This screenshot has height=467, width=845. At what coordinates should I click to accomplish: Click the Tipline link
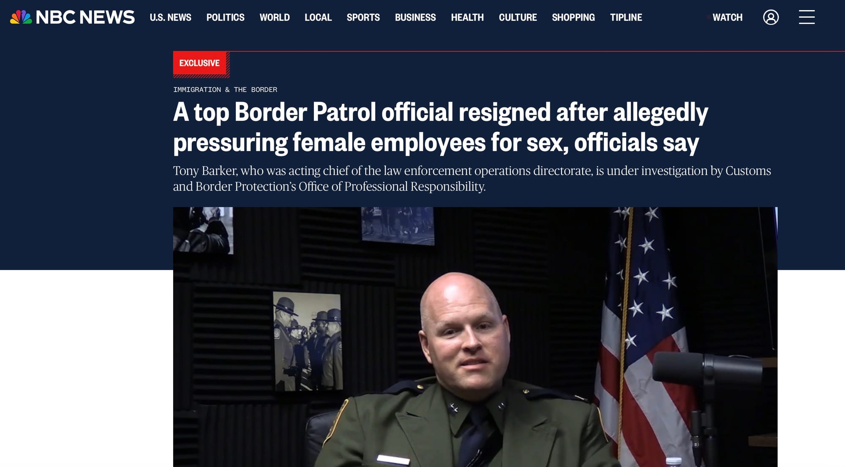(x=626, y=17)
